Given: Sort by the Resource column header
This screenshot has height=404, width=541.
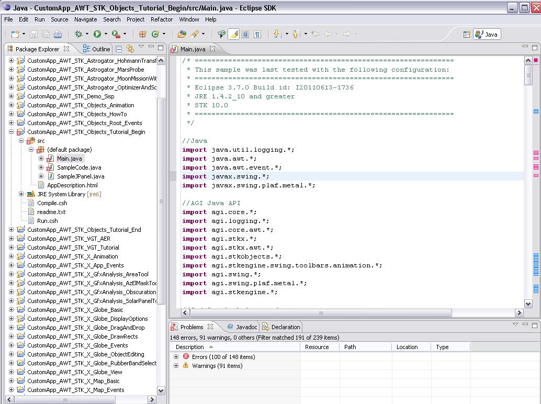Looking at the screenshot, I should [x=317, y=347].
